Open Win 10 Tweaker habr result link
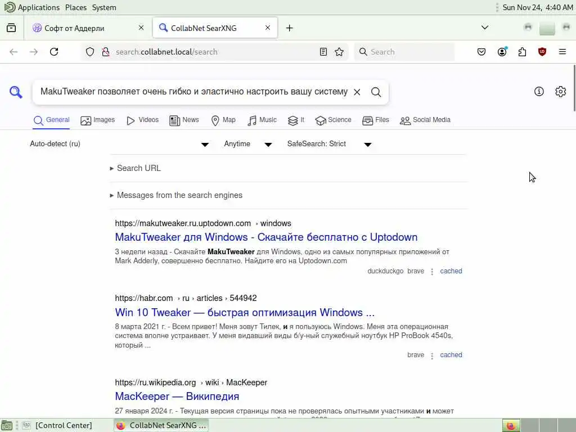Image resolution: width=576 pixels, height=432 pixels. click(x=245, y=313)
